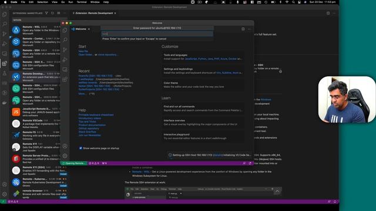This screenshot has height=211, width=376.
Task: Open Accounts icon in the Welcome window
Action: 65,146
